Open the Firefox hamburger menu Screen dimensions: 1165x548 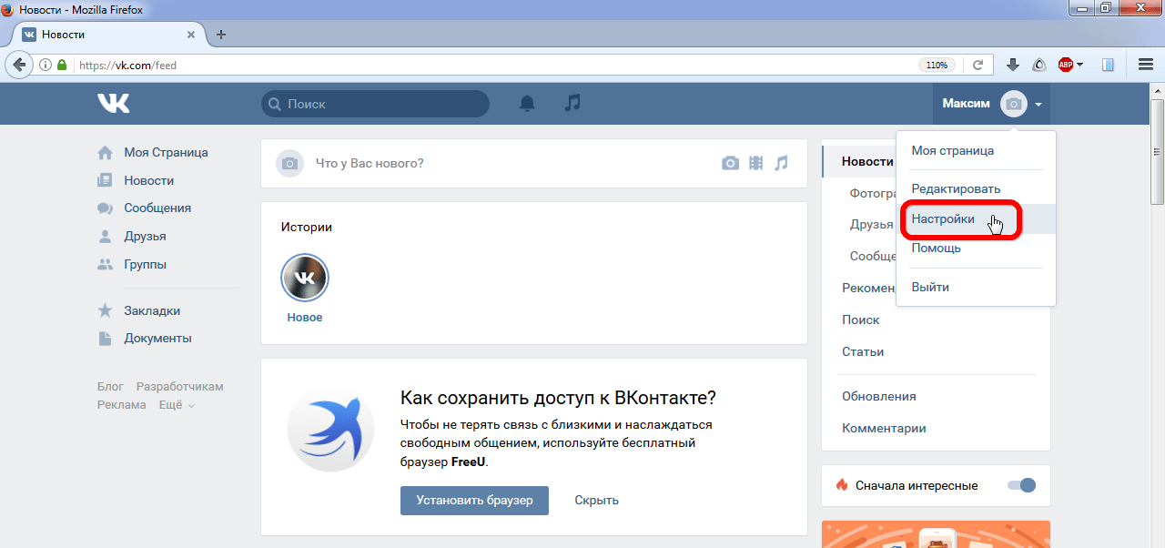(x=1146, y=65)
